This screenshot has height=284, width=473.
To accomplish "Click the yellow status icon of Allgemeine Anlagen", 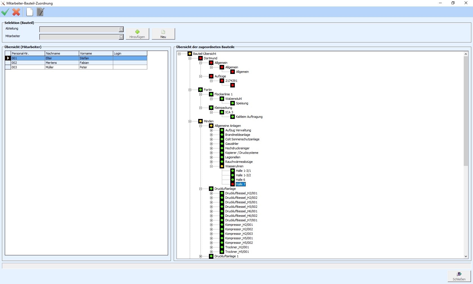I will point(211,126).
